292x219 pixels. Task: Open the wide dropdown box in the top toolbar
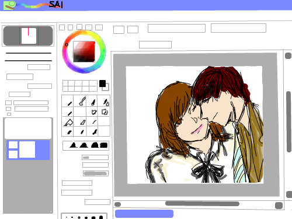(x=176, y=28)
